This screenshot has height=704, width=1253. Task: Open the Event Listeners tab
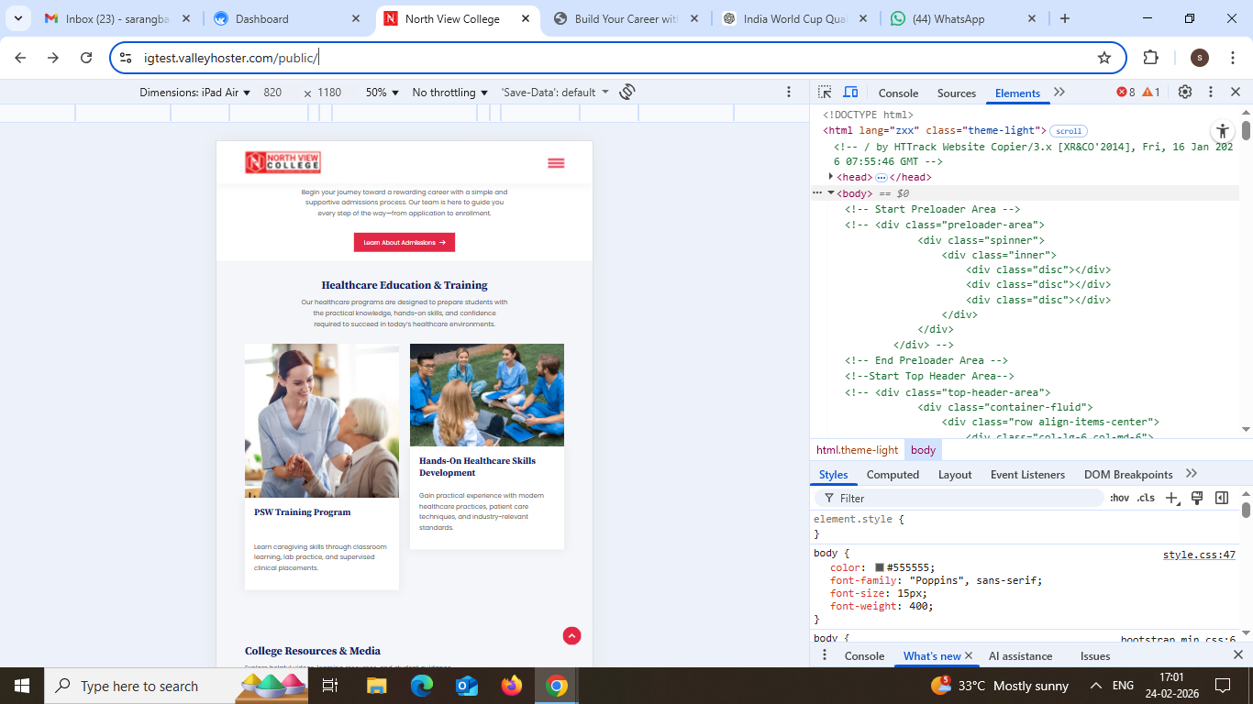(1027, 475)
